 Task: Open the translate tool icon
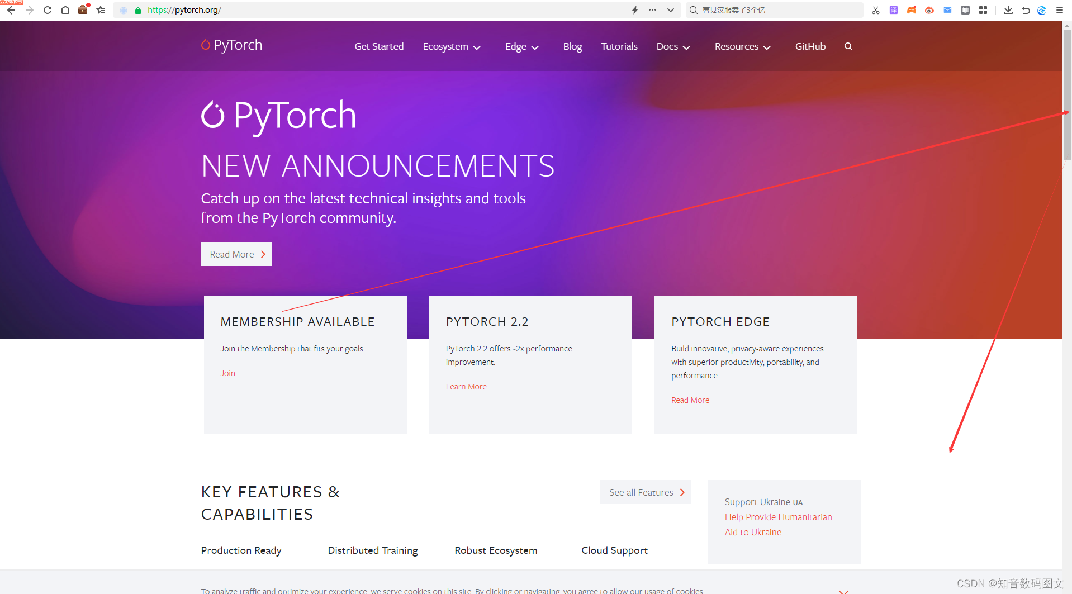pyautogui.click(x=893, y=10)
